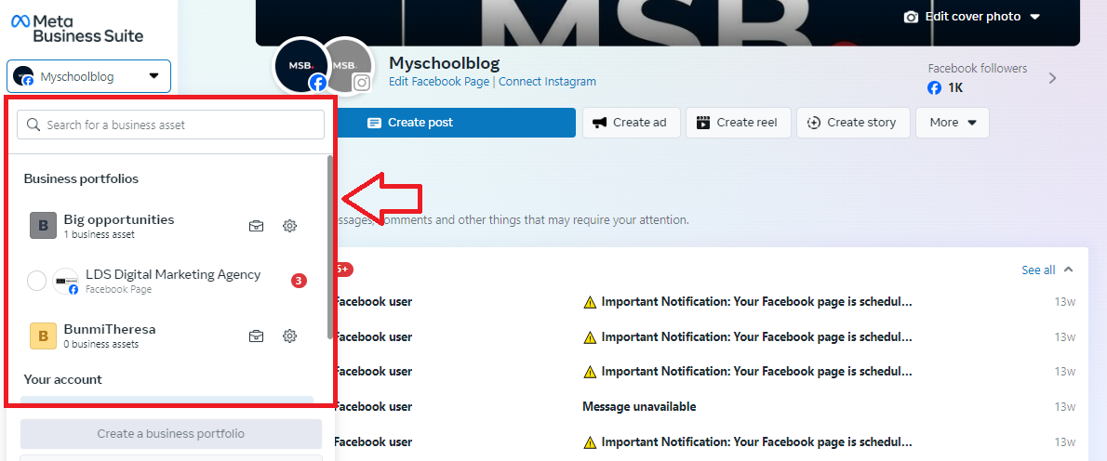
Task: Expand Facebook followers with chevron arrow
Action: 1053,78
